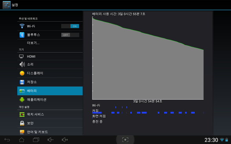
Task: Open the recent apps button
Action: point(36,140)
